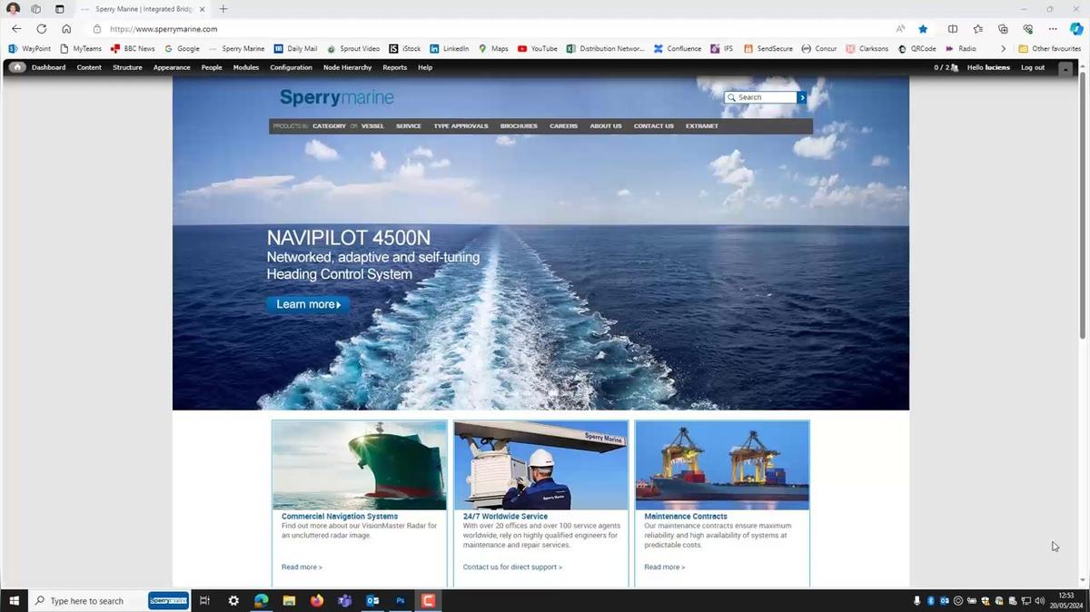This screenshot has height=612, width=1090.
Task: Open the Content admin menu
Action: pyautogui.click(x=89, y=67)
